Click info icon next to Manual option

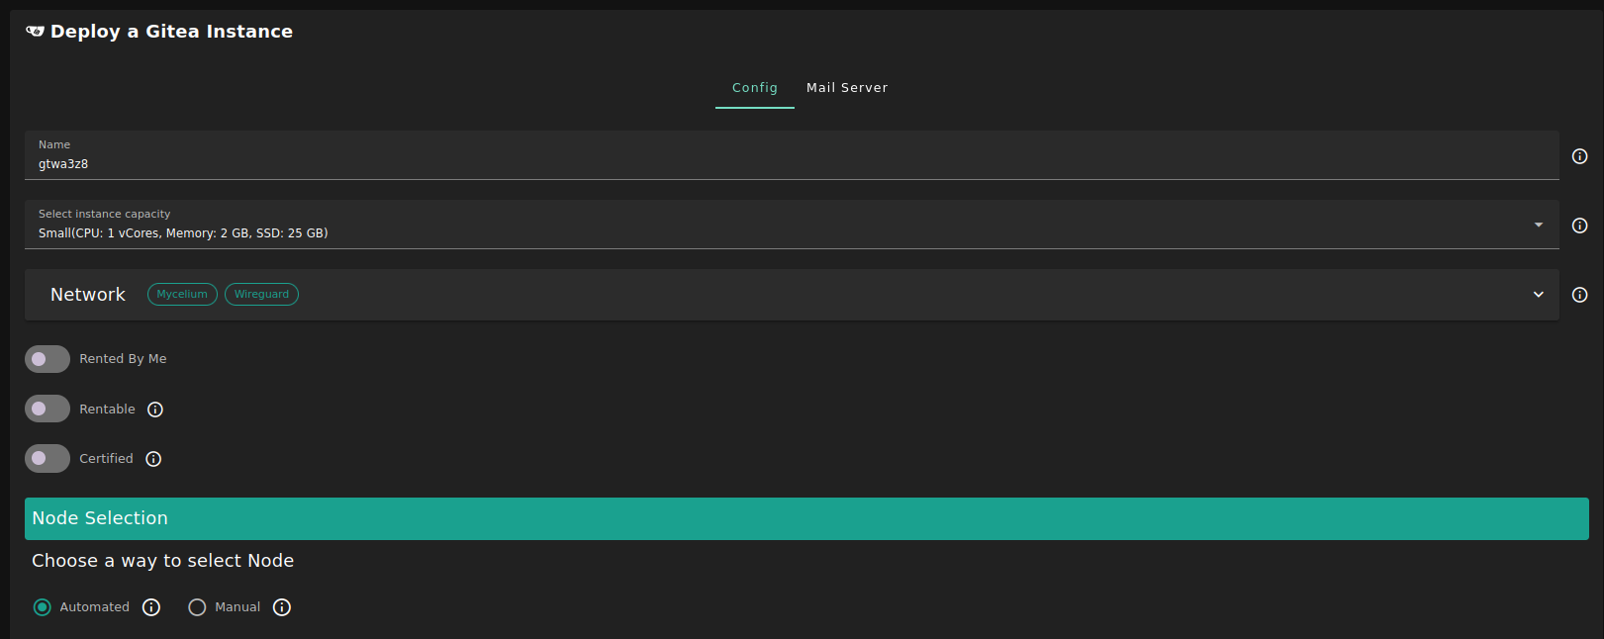click(x=282, y=607)
